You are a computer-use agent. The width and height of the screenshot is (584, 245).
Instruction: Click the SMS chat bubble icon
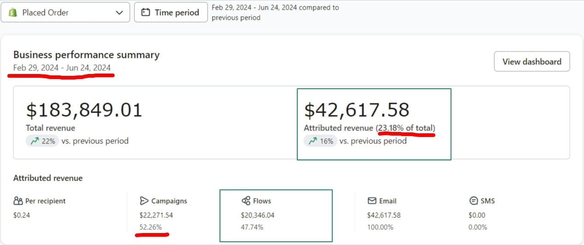[x=473, y=201]
